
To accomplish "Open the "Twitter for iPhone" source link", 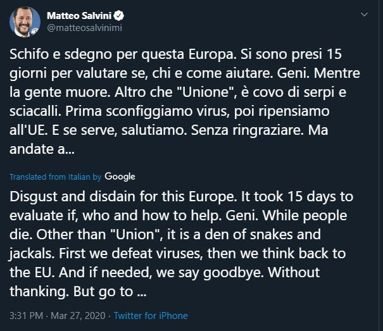I will (151, 315).
